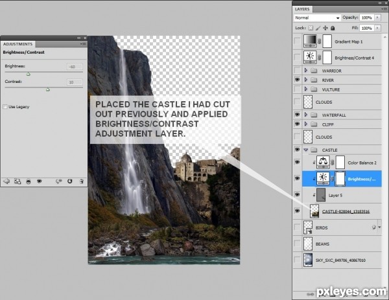Lock image pixels brush icon

(x=318, y=28)
